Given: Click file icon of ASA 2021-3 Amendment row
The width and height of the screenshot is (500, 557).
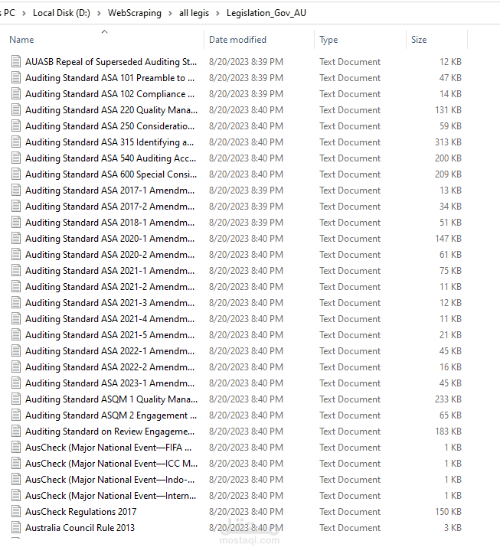Looking at the screenshot, I should click(16, 303).
